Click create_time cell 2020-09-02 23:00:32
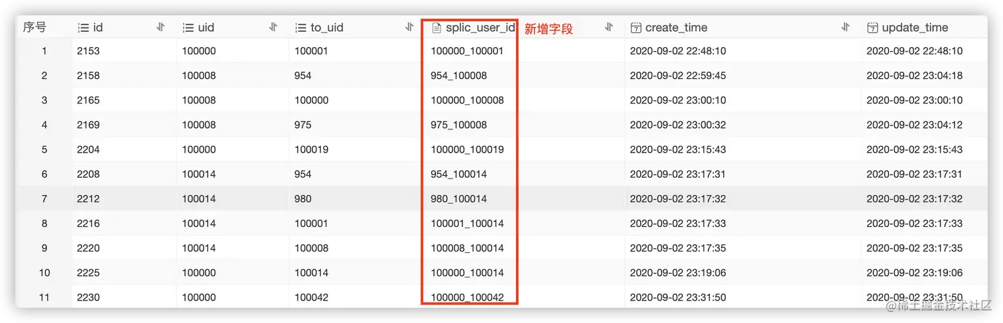1003x323 pixels. point(677,125)
